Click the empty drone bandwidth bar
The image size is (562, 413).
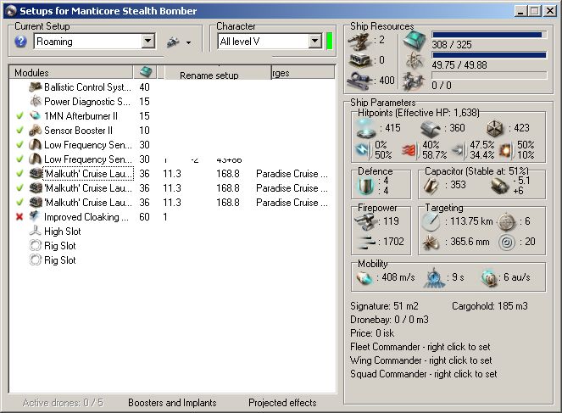click(489, 75)
